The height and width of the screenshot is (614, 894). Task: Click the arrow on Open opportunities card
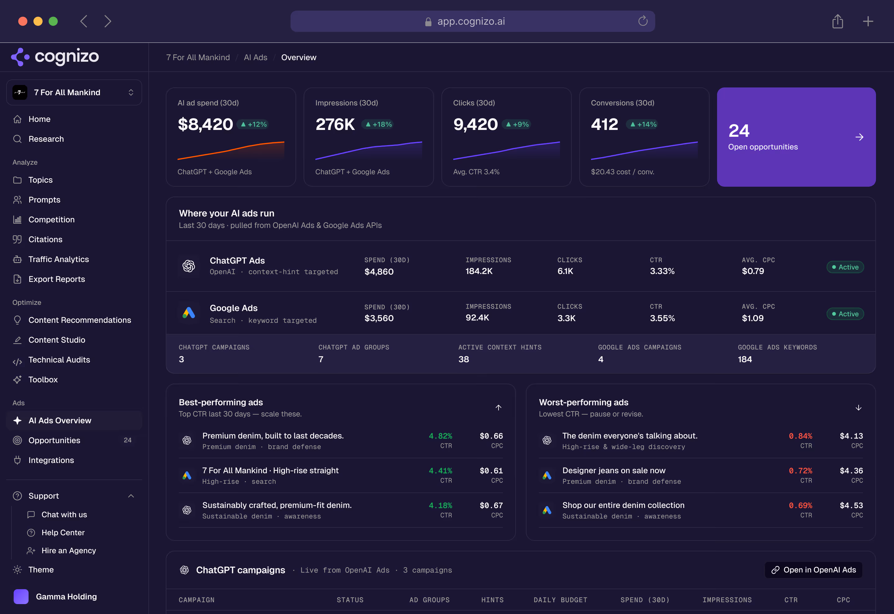pyautogui.click(x=859, y=137)
